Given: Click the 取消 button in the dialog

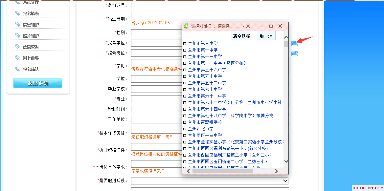Looking at the screenshot, I should tap(266, 36).
